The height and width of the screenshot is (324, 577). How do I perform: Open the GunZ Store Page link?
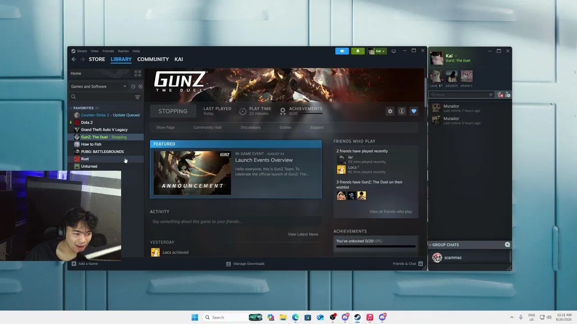[165, 127]
